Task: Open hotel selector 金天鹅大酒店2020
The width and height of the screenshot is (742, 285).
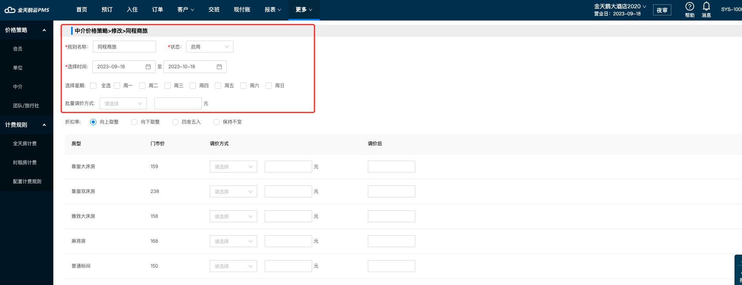Action: click(620, 6)
